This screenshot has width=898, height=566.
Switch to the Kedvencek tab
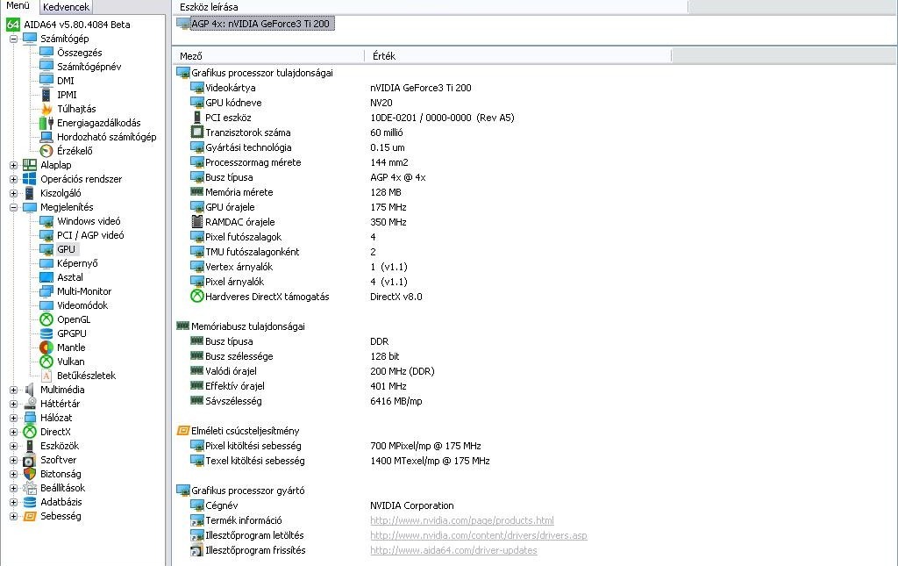pos(66,7)
